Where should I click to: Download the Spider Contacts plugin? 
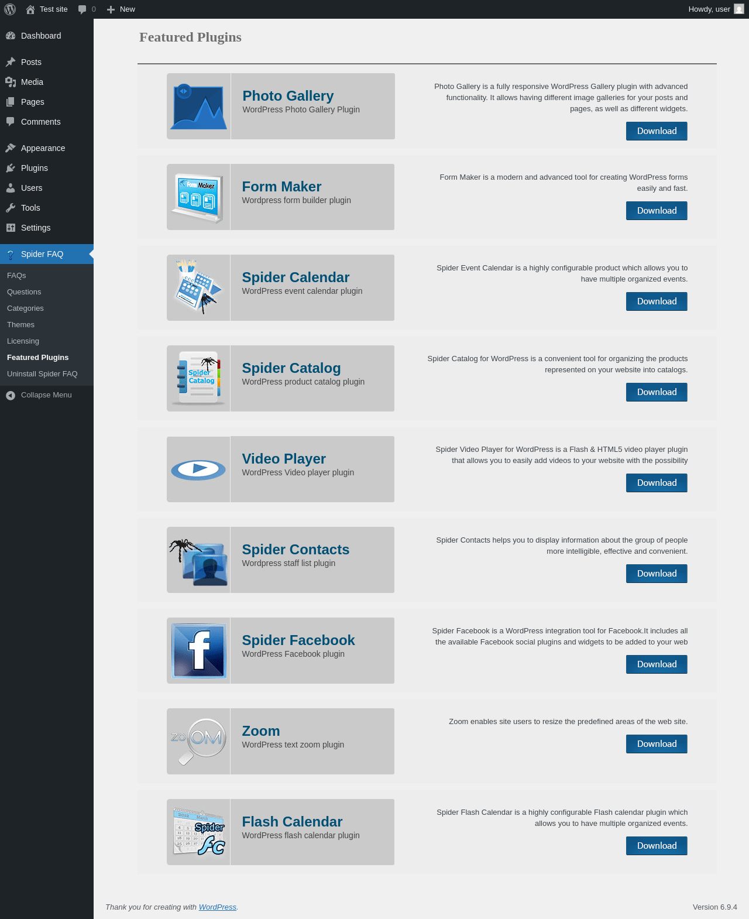(x=657, y=574)
